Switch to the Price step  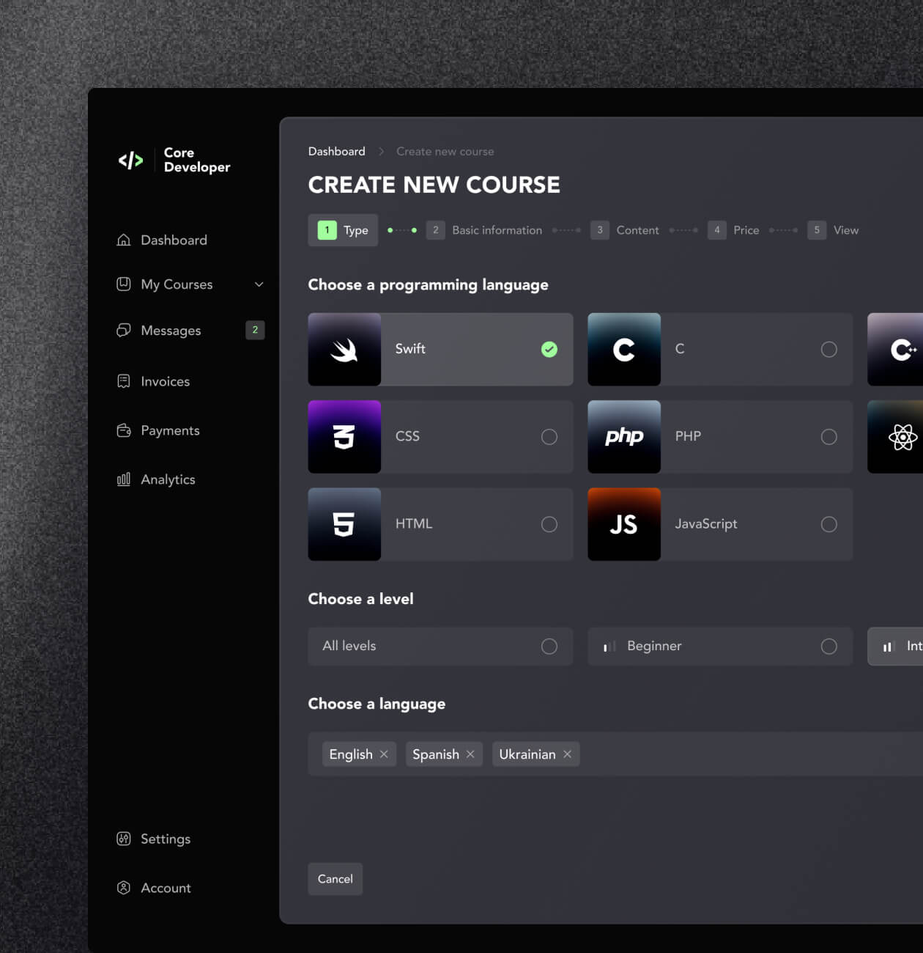point(746,229)
